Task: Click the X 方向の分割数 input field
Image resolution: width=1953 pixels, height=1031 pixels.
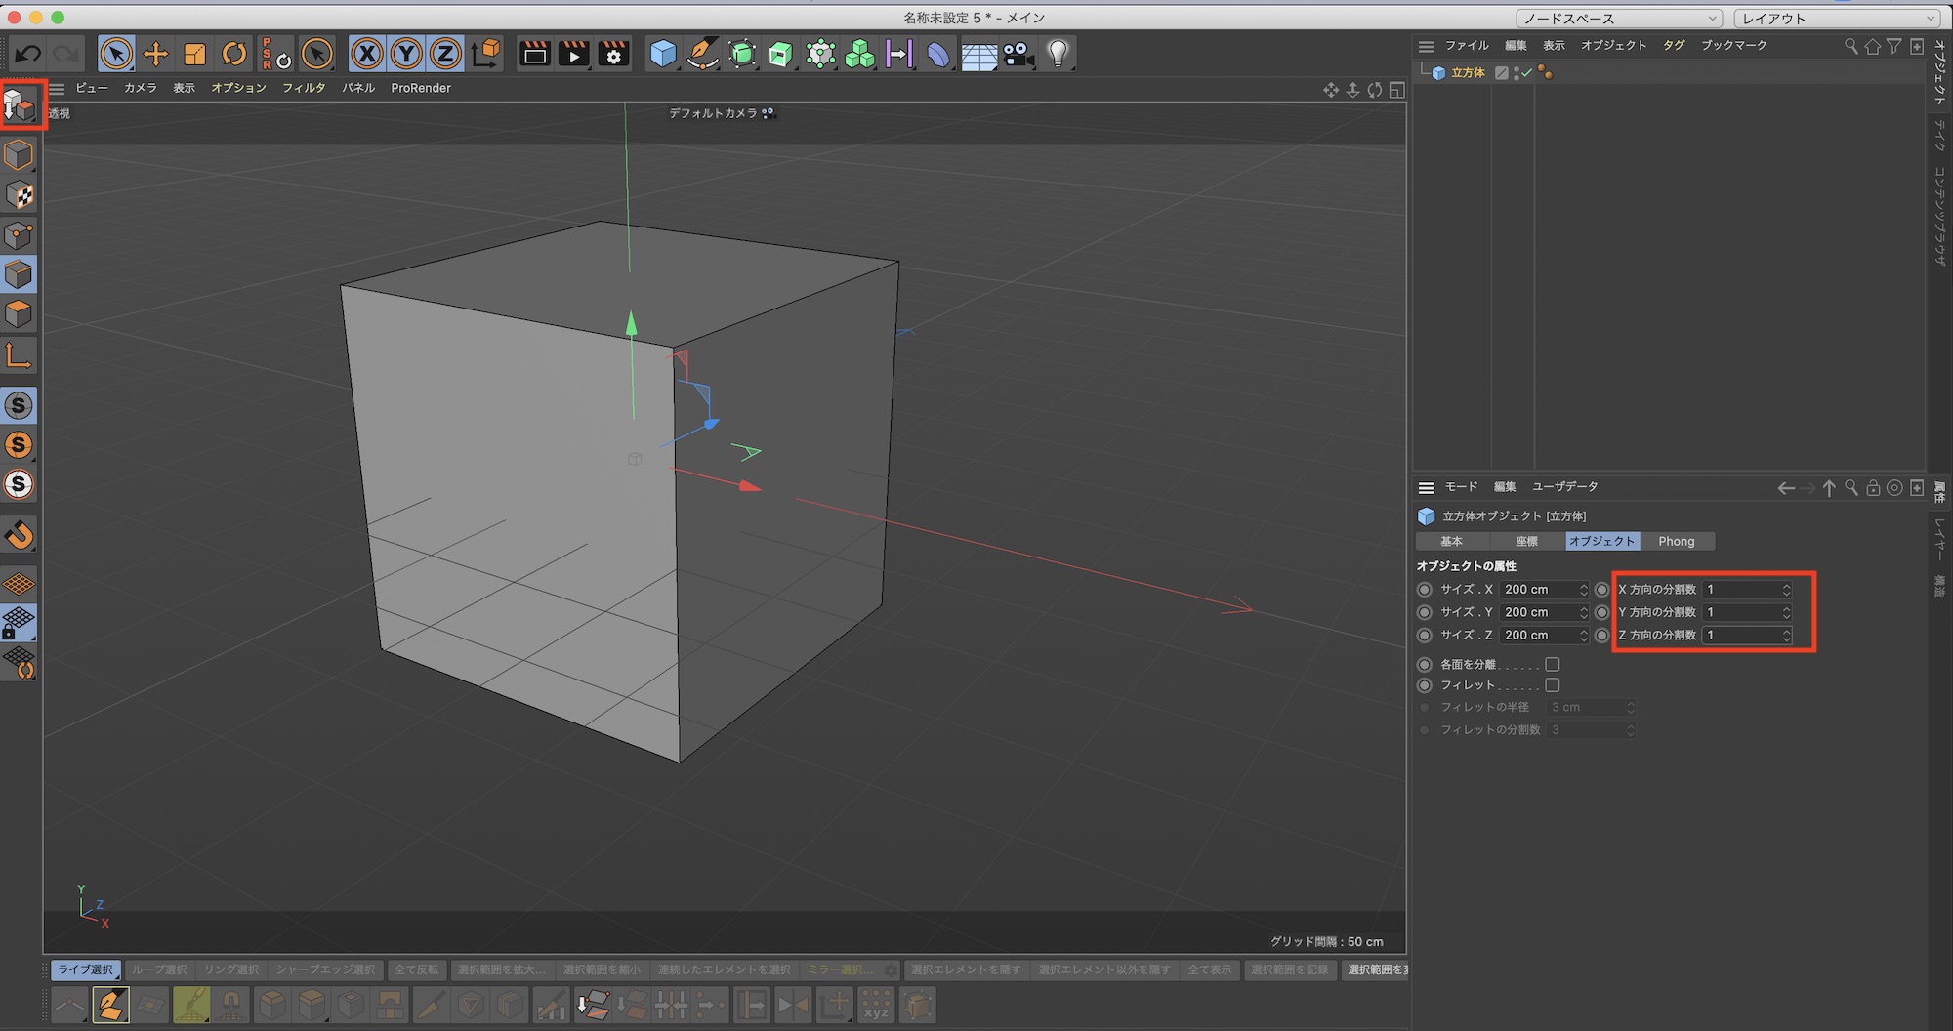Action: [1741, 590]
